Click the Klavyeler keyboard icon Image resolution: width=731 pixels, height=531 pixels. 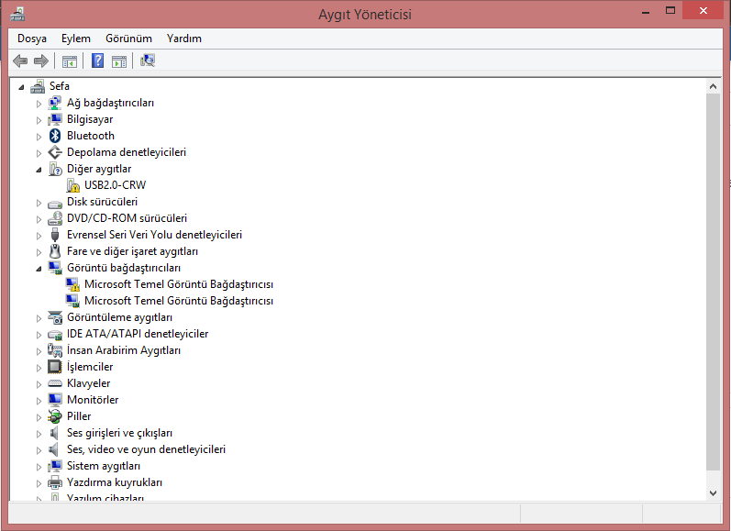[x=55, y=383]
